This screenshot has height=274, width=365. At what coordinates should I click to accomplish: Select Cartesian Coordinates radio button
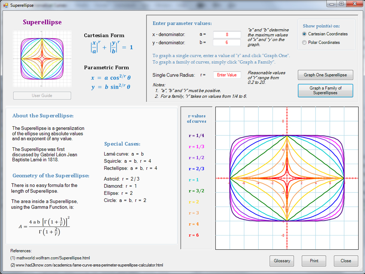point(304,34)
